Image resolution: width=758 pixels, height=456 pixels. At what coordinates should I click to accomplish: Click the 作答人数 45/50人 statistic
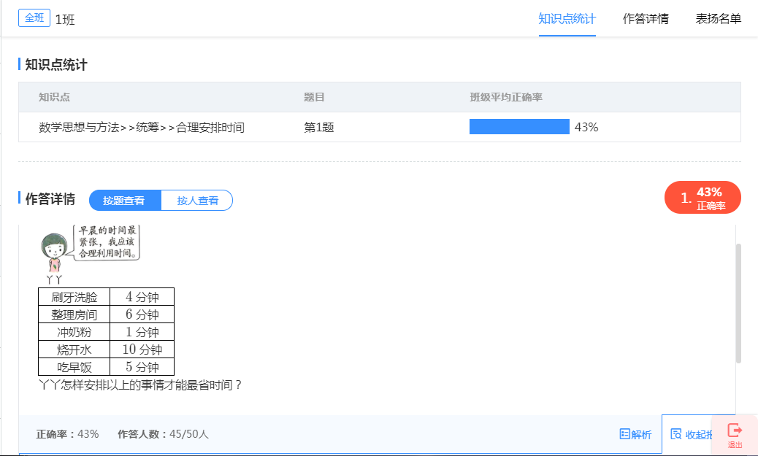(163, 434)
